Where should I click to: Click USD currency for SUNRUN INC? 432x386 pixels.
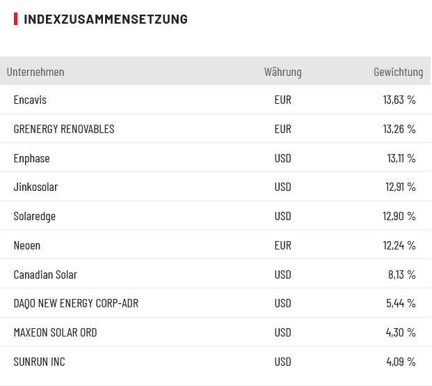click(x=282, y=362)
